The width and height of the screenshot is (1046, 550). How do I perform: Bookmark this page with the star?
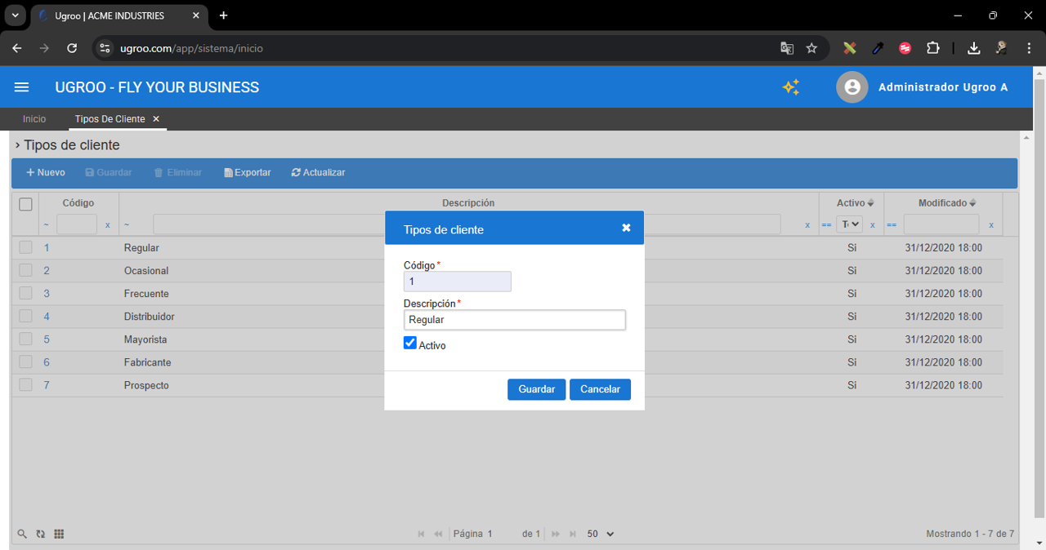(811, 48)
